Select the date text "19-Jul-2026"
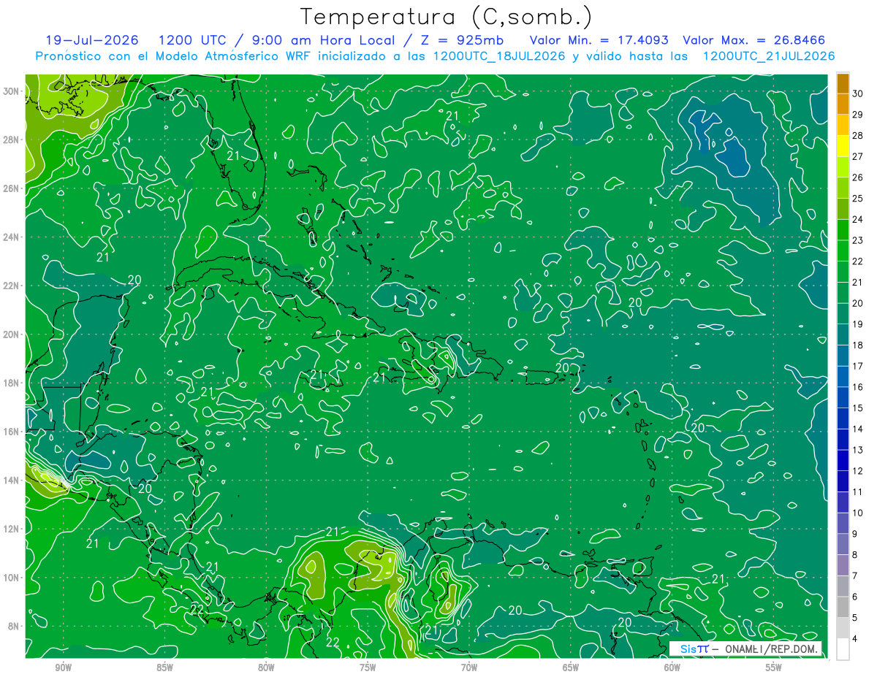877x677 pixels. [91, 40]
